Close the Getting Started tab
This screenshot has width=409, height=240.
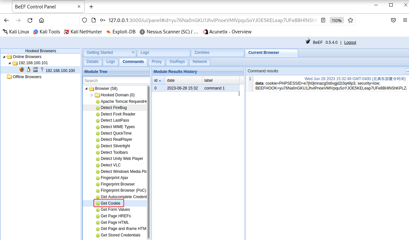(x=133, y=52)
